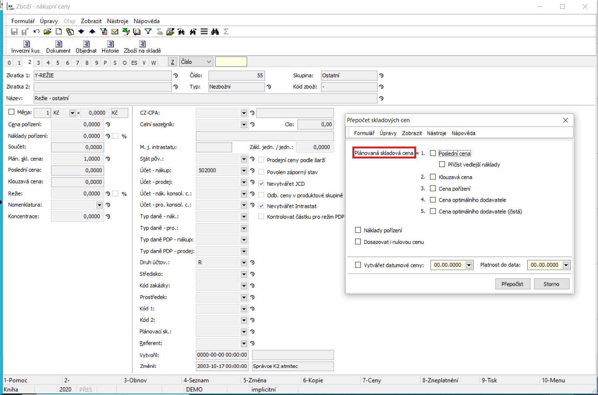Click the undo arrow toolbar icon
The image size is (598, 395).
coord(36,32)
